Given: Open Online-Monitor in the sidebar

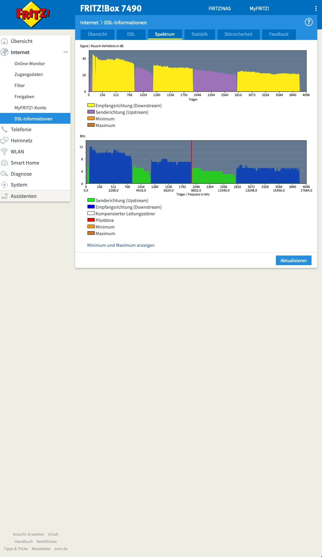Looking at the screenshot, I should tap(30, 64).
